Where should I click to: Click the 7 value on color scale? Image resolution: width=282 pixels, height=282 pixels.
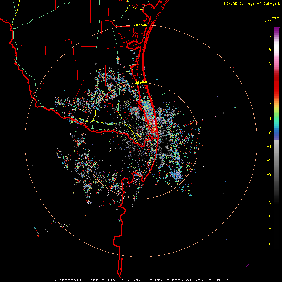pos(270,35)
